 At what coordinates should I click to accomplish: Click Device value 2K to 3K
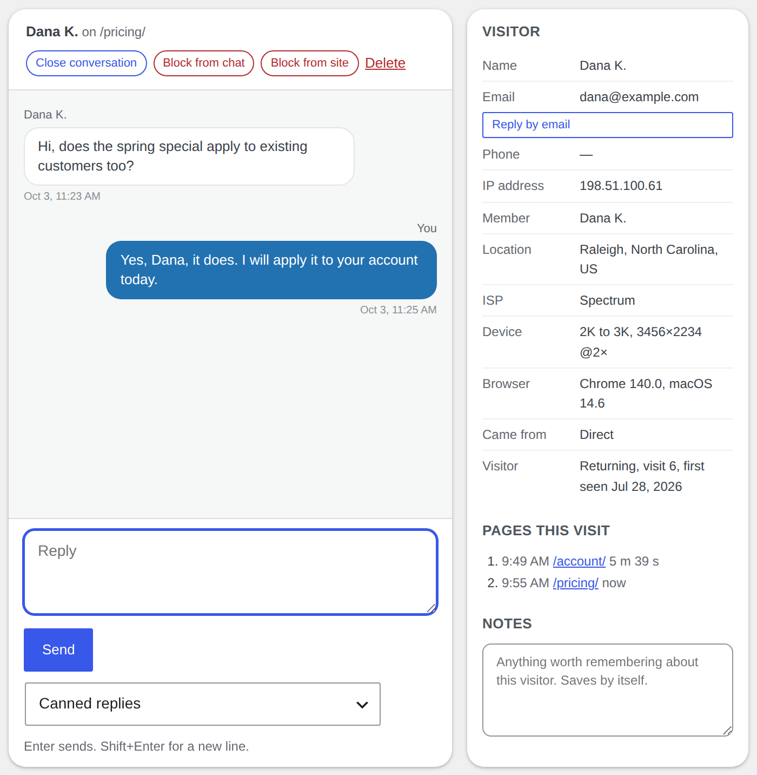pyautogui.click(x=641, y=341)
